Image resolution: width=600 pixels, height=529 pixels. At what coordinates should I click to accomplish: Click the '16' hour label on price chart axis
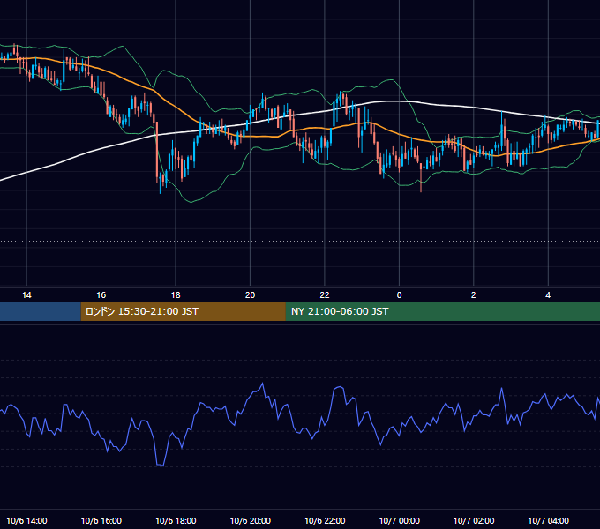click(101, 295)
